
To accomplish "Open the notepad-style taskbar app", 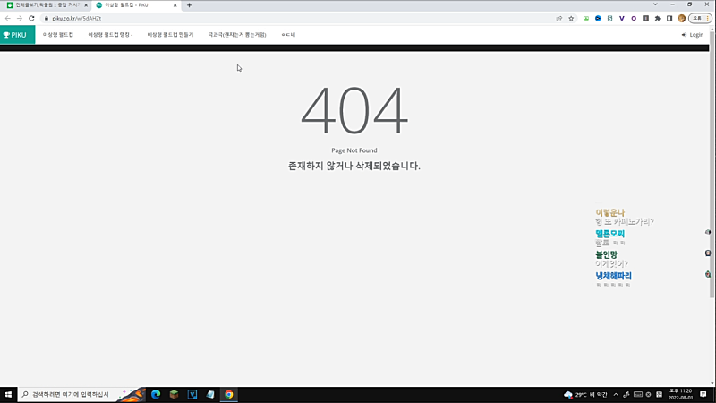I will click(x=210, y=394).
